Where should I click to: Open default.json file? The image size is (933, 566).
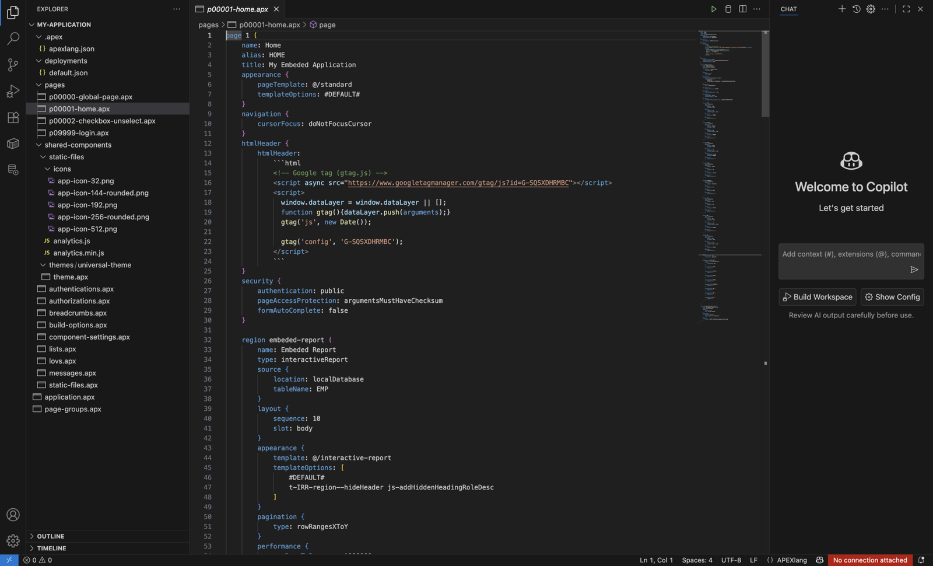(68, 72)
